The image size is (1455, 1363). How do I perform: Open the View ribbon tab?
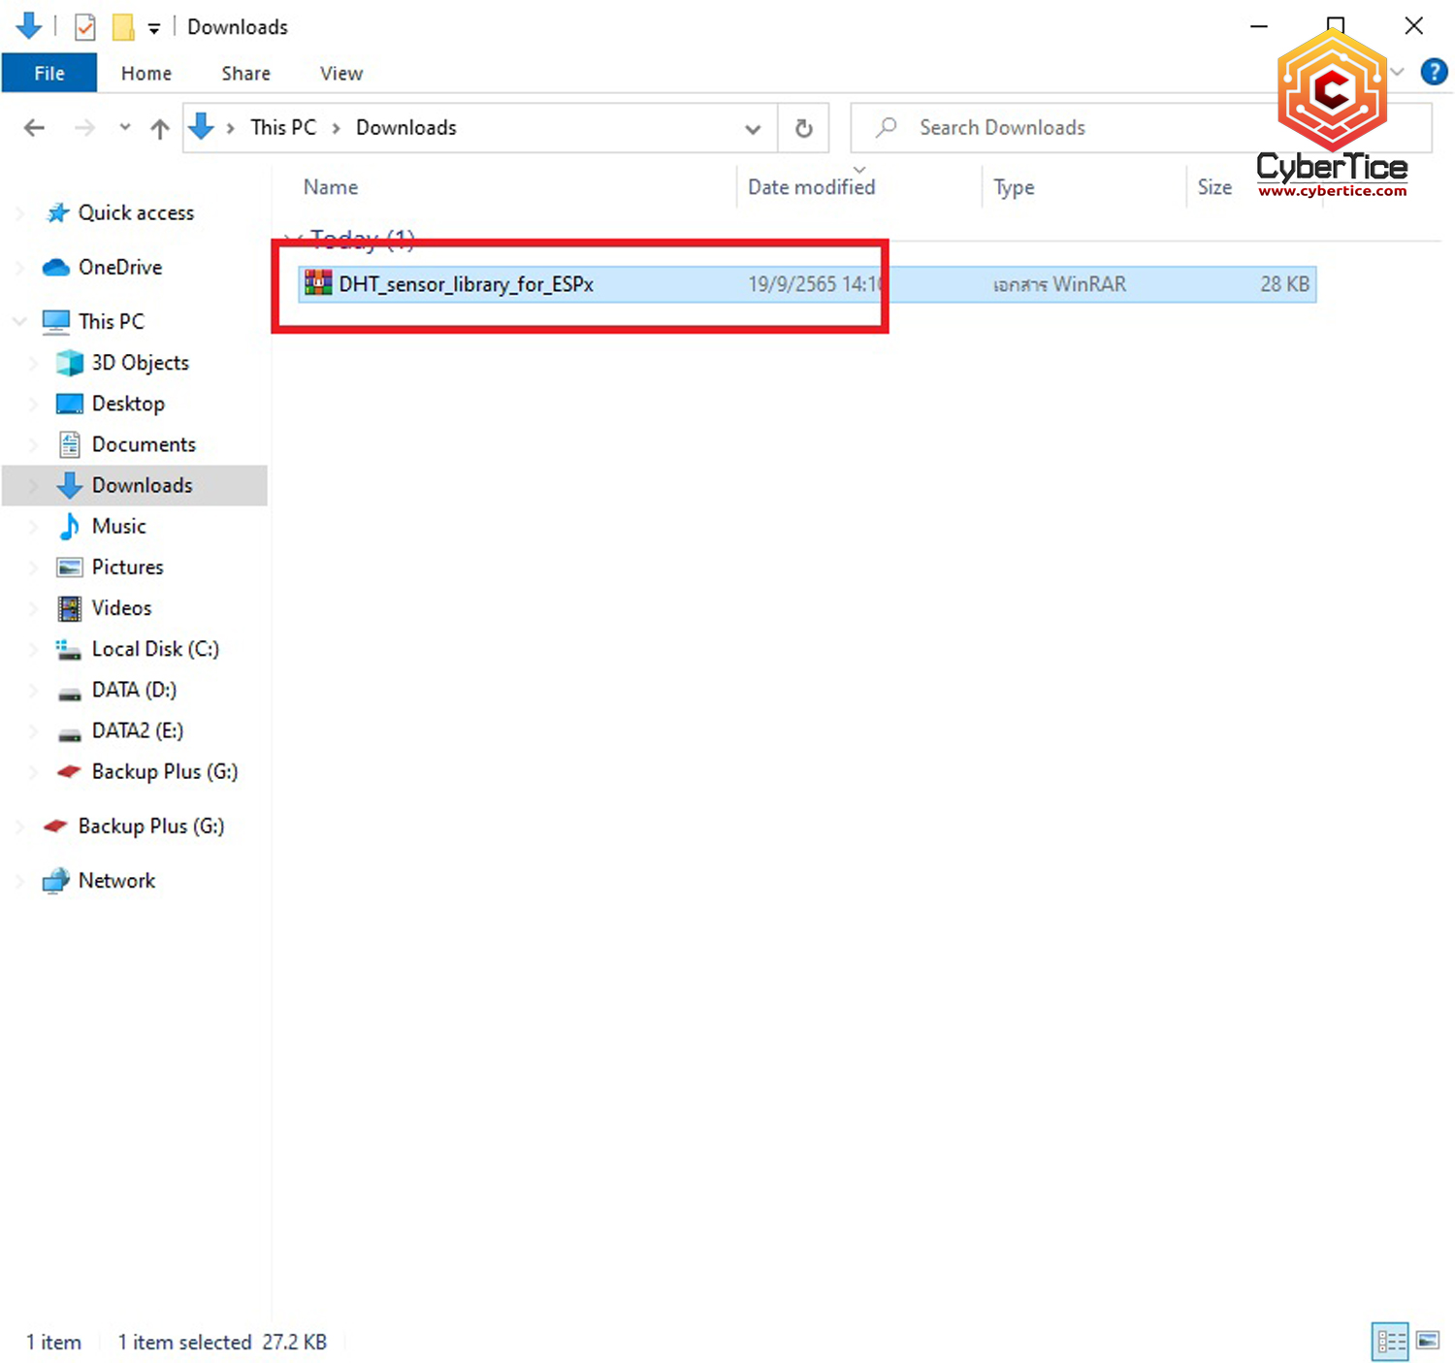pyautogui.click(x=341, y=74)
